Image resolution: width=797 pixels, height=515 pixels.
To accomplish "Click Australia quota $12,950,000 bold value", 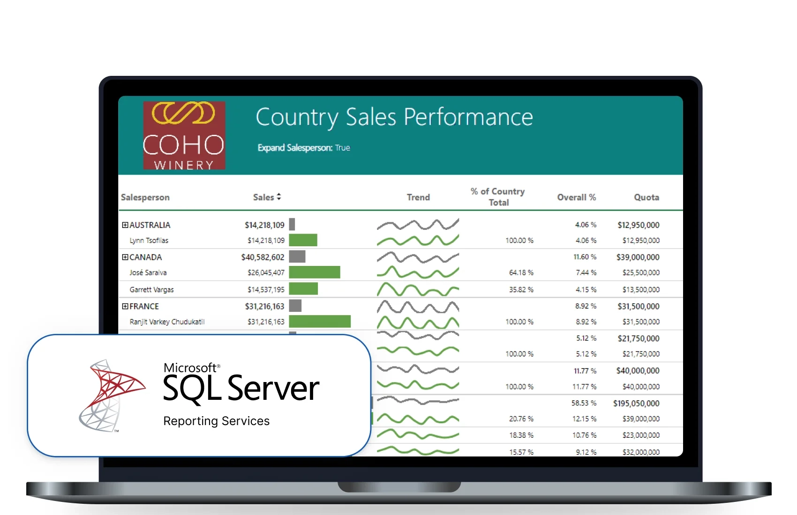I will (x=639, y=225).
